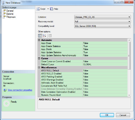This screenshot has width=135, height=120.
Task: Select ANSI Warnings Enabled row
Action: pos(84,80)
